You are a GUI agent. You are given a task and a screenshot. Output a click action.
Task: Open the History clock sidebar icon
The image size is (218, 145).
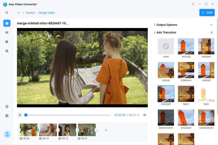(x=7, y=42)
